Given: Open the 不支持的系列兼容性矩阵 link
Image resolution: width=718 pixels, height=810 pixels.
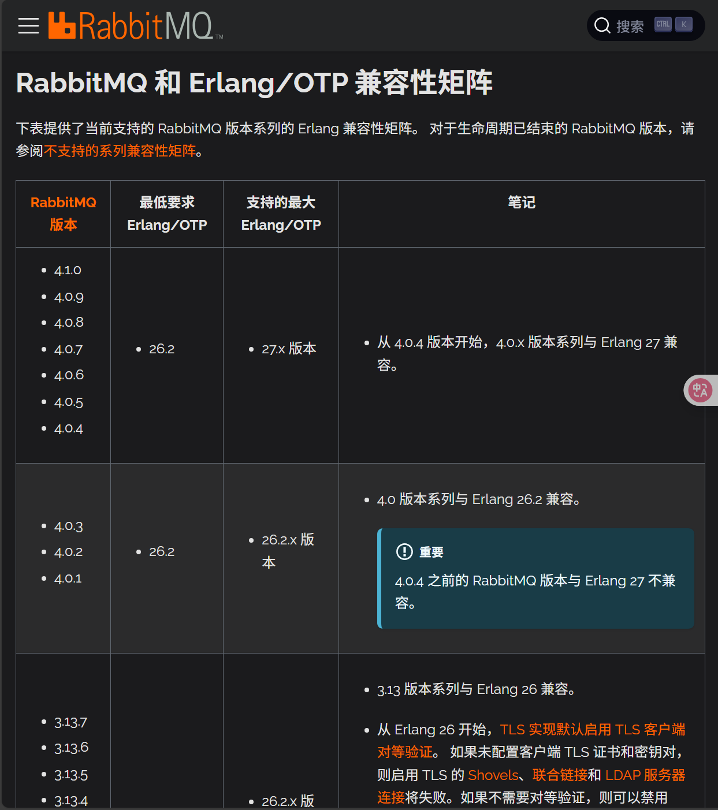Looking at the screenshot, I should 120,151.
